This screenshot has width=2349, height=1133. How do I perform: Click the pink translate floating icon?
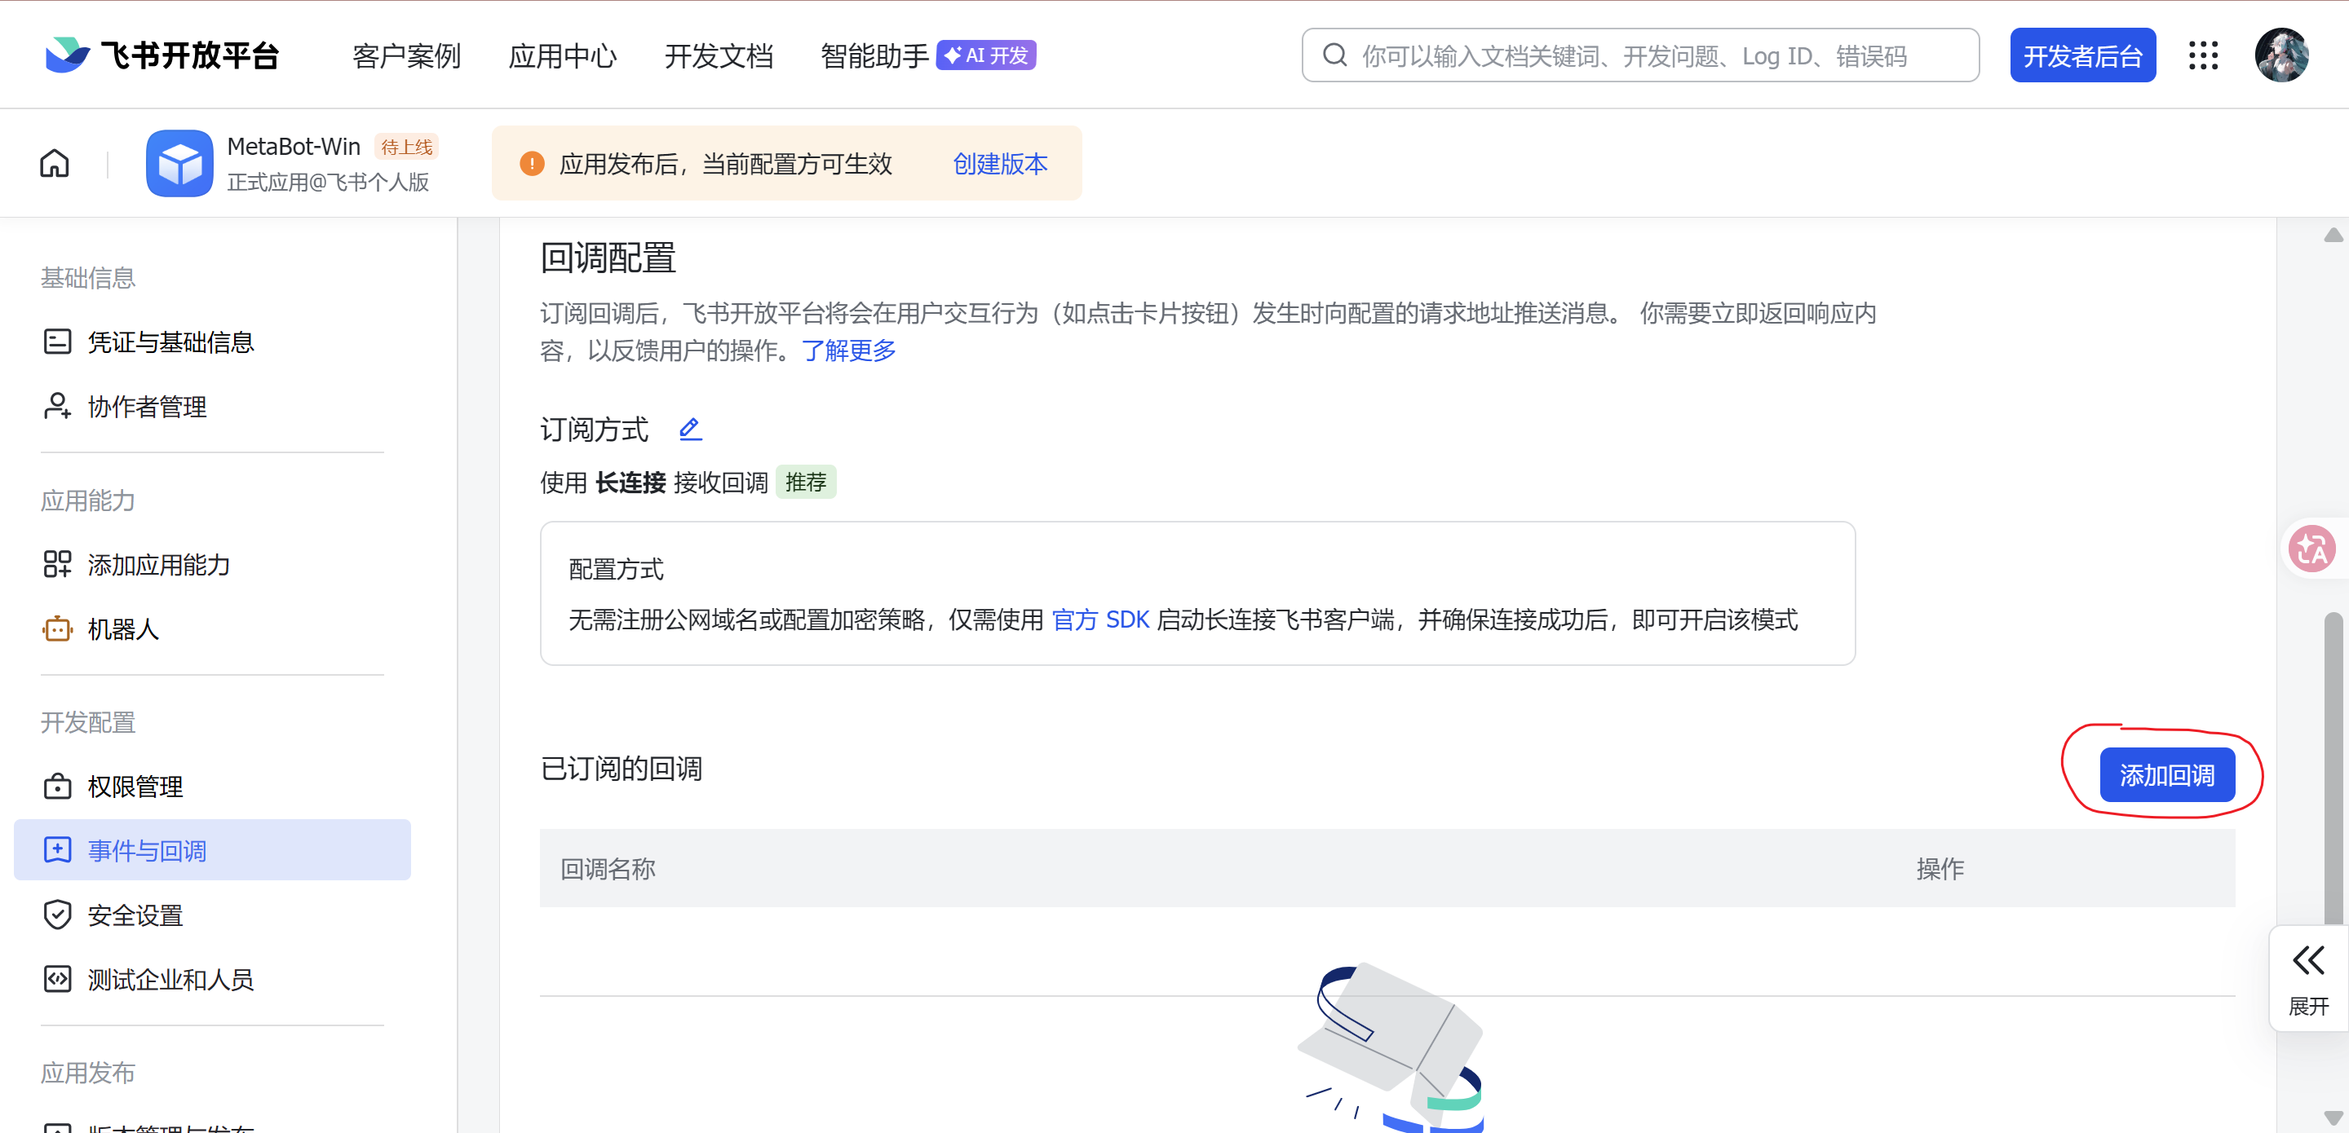[2311, 549]
